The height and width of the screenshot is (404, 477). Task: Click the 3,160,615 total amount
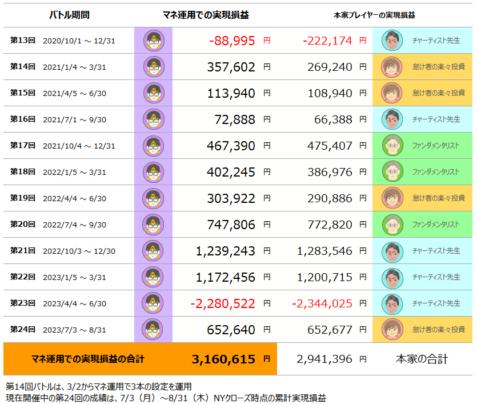223,359
